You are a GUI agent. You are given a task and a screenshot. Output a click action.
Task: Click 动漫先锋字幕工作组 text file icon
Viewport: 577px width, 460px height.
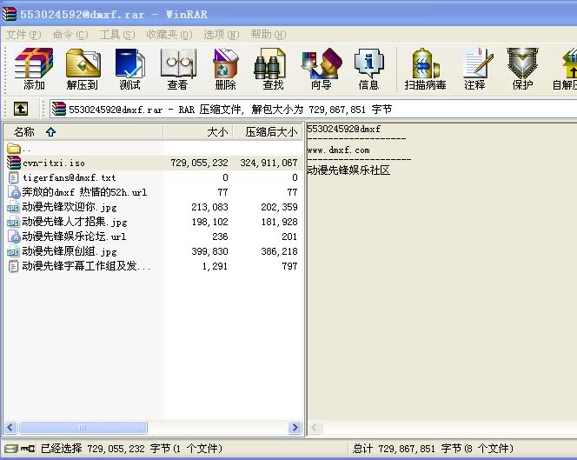(x=14, y=266)
